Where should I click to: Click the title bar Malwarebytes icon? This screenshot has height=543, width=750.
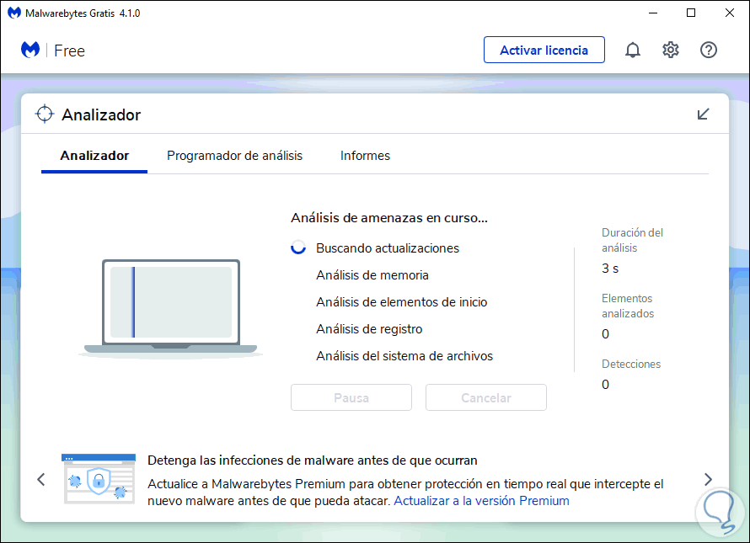(x=14, y=13)
